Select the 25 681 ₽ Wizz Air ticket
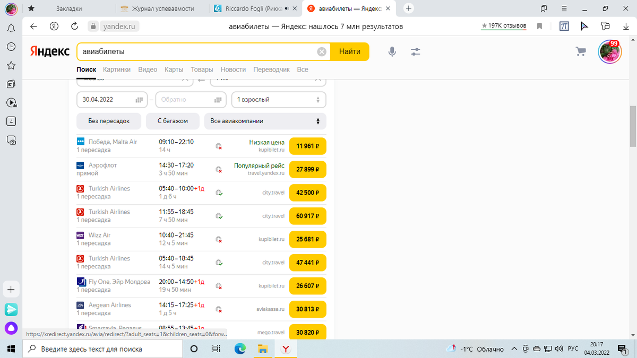The image size is (637, 358). (x=308, y=239)
